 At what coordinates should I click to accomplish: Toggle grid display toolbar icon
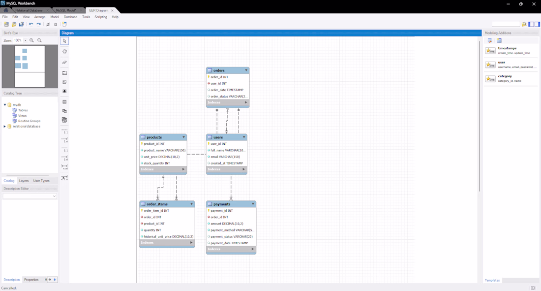pyautogui.click(x=48, y=24)
